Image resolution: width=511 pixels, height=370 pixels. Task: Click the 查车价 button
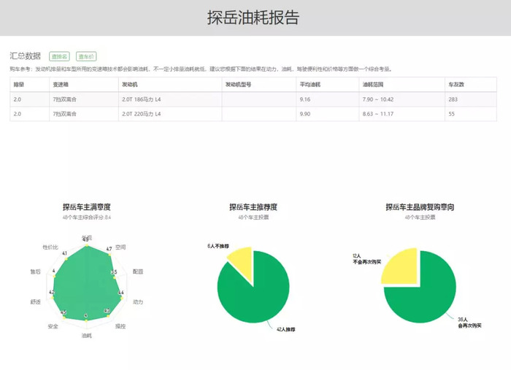(86, 56)
